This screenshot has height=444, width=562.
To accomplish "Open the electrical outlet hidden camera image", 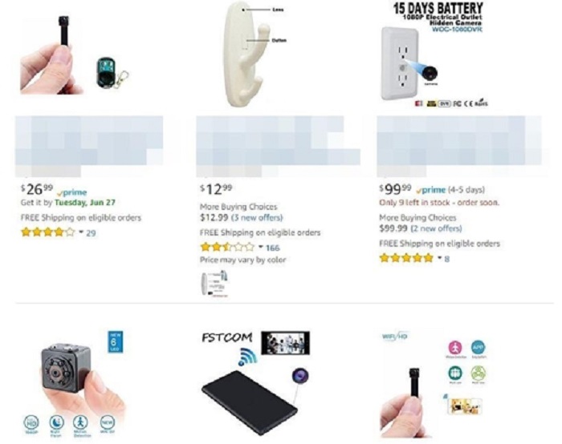I will click(434, 54).
